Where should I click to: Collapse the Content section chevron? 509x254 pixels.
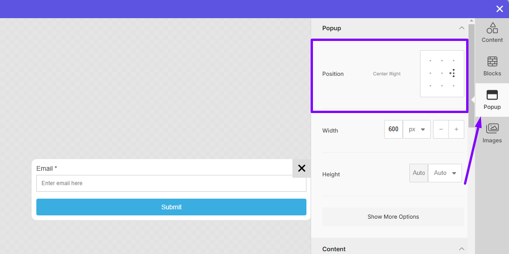[461, 249]
